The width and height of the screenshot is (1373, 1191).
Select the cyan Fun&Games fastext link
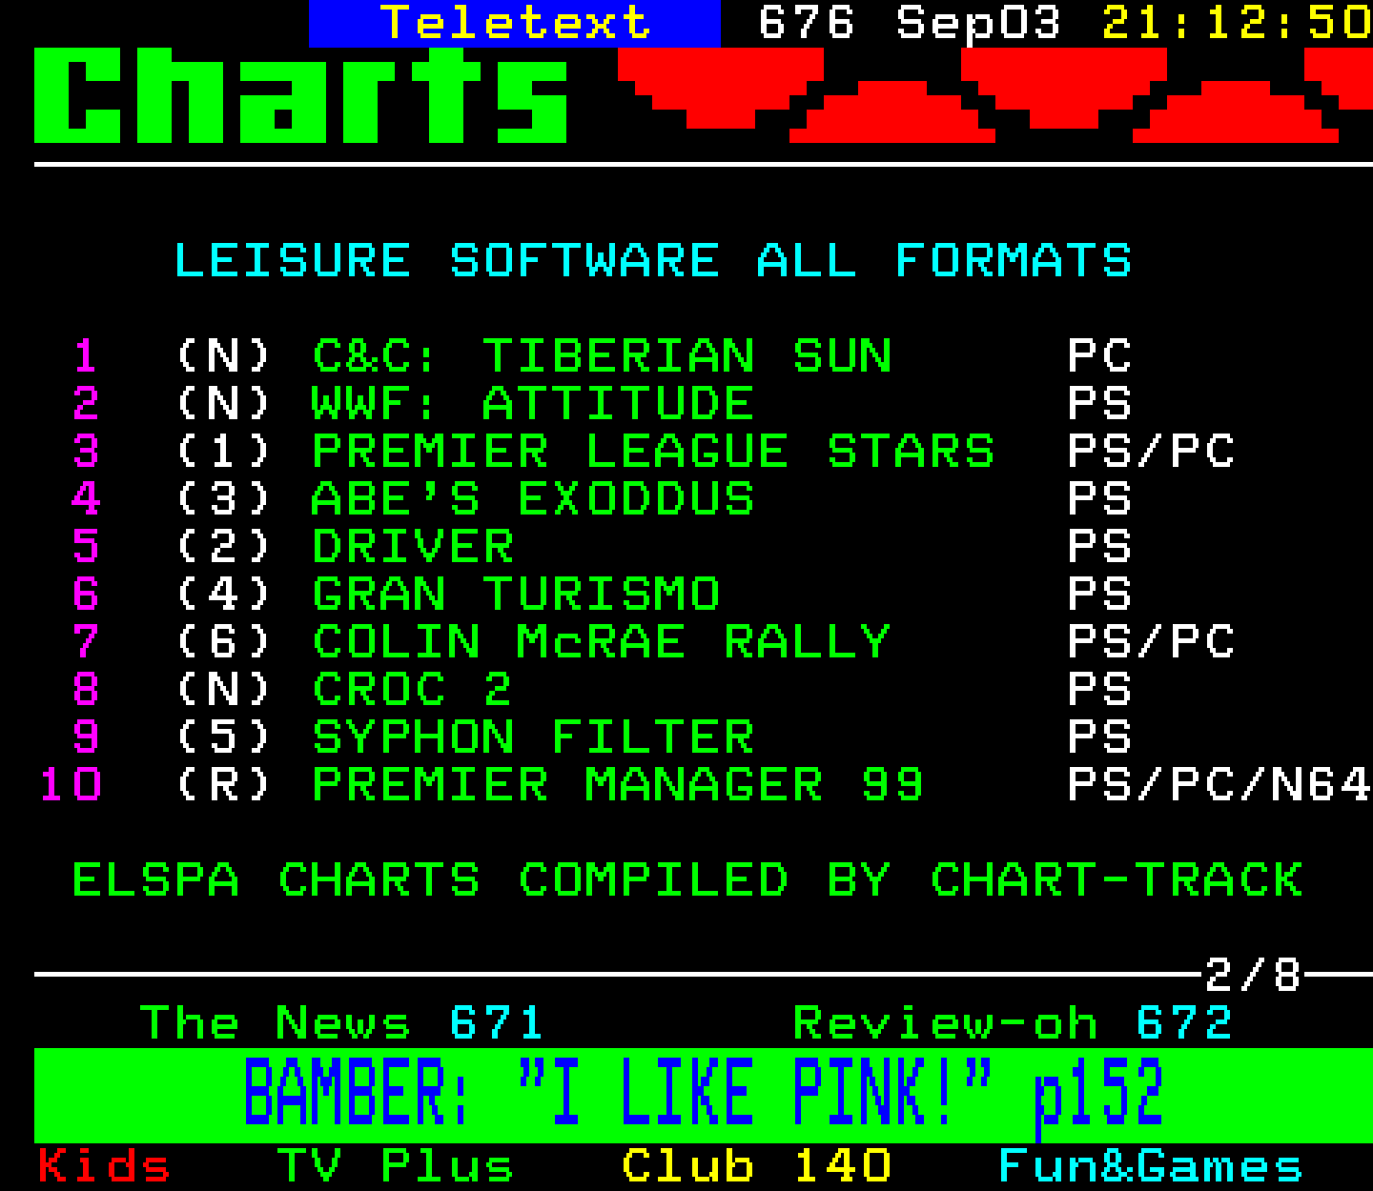click(x=1150, y=1166)
